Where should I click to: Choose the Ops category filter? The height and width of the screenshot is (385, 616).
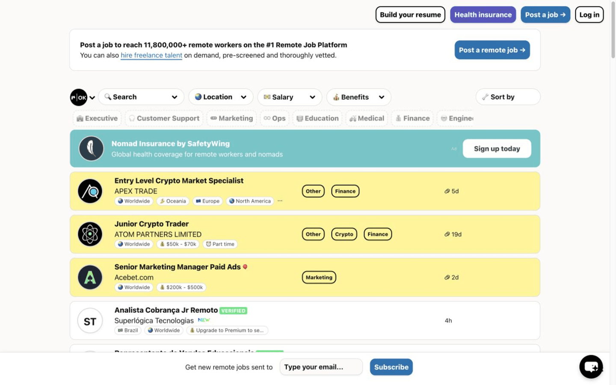275,118
